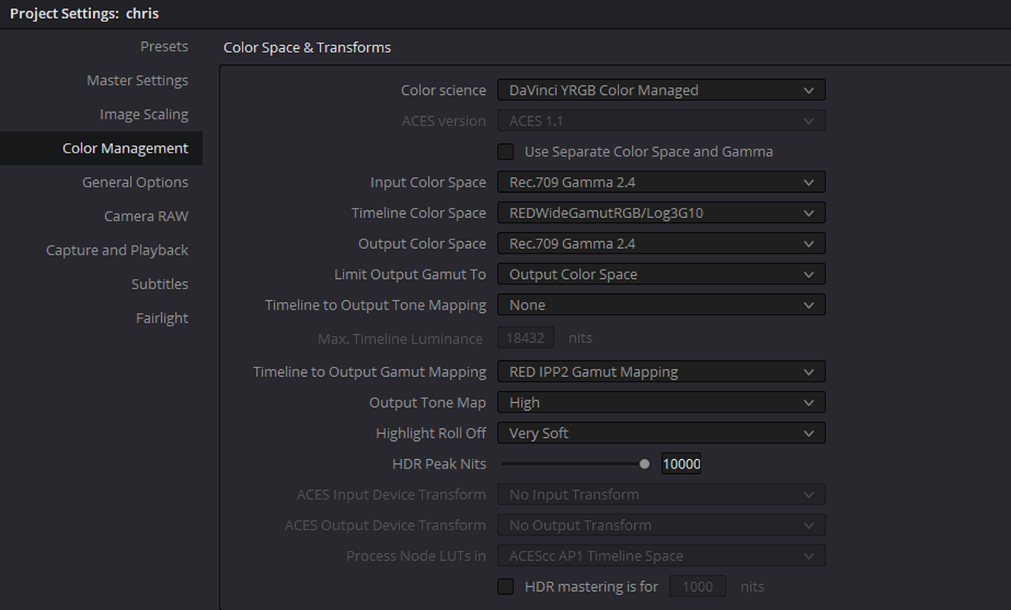Viewport: 1011px width, 610px height.
Task: Go to Subtitles settings
Action: (160, 284)
